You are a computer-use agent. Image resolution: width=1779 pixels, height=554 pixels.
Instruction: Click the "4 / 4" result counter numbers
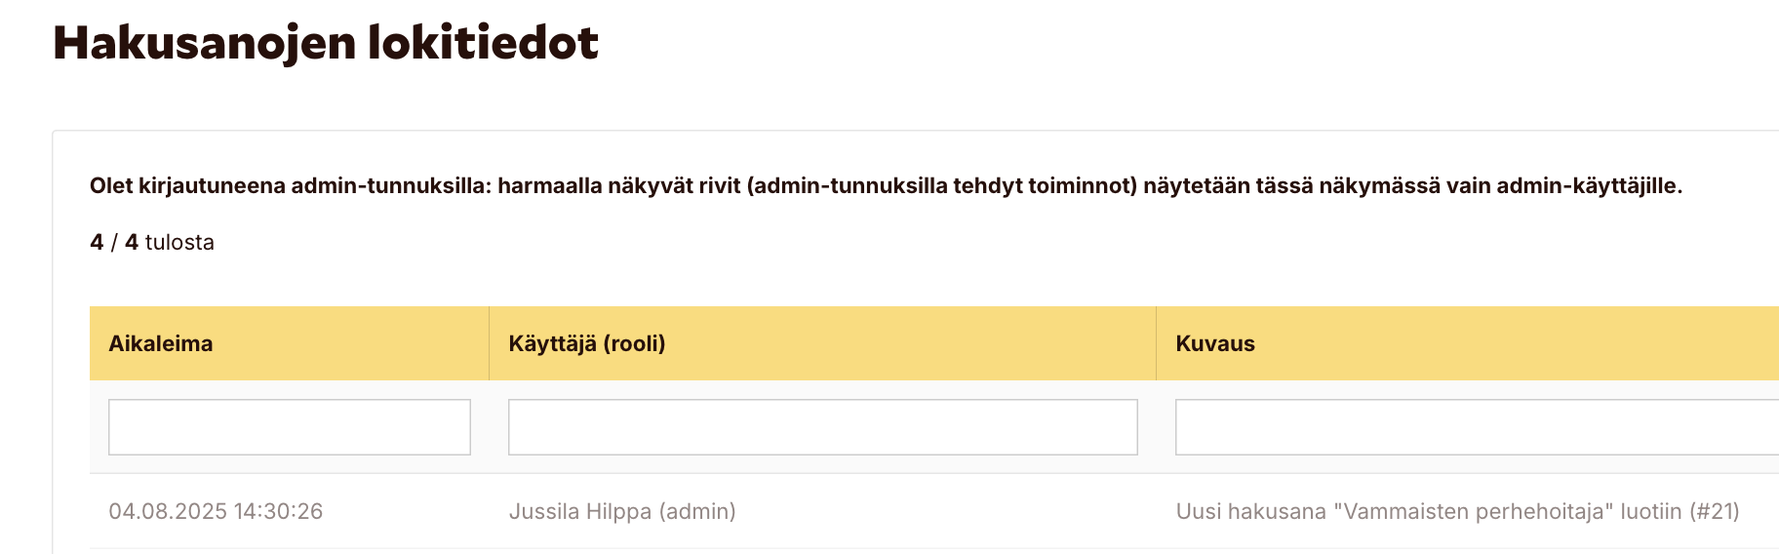[114, 242]
